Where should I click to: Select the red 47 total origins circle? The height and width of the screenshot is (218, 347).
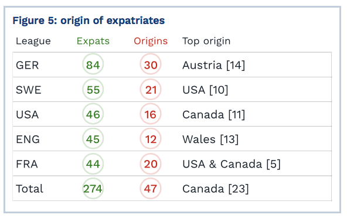pos(151,188)
